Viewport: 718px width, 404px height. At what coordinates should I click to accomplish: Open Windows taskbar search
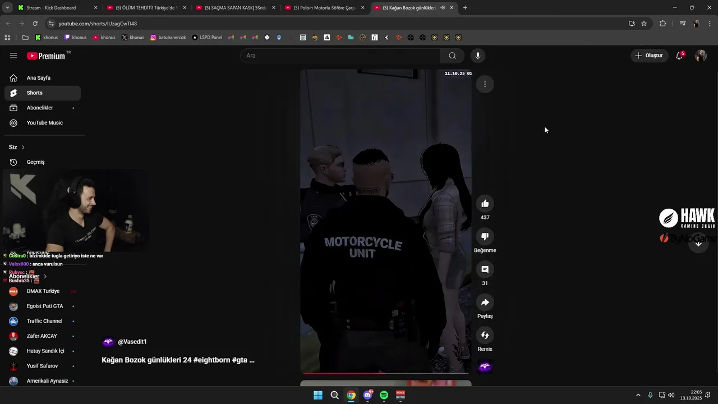(x=334, y=395)
